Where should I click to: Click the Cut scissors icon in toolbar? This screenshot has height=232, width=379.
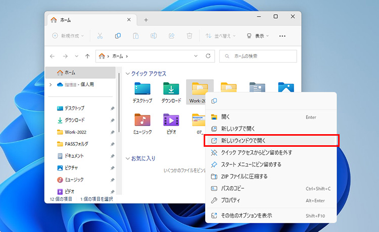click(x=100, y=36)
